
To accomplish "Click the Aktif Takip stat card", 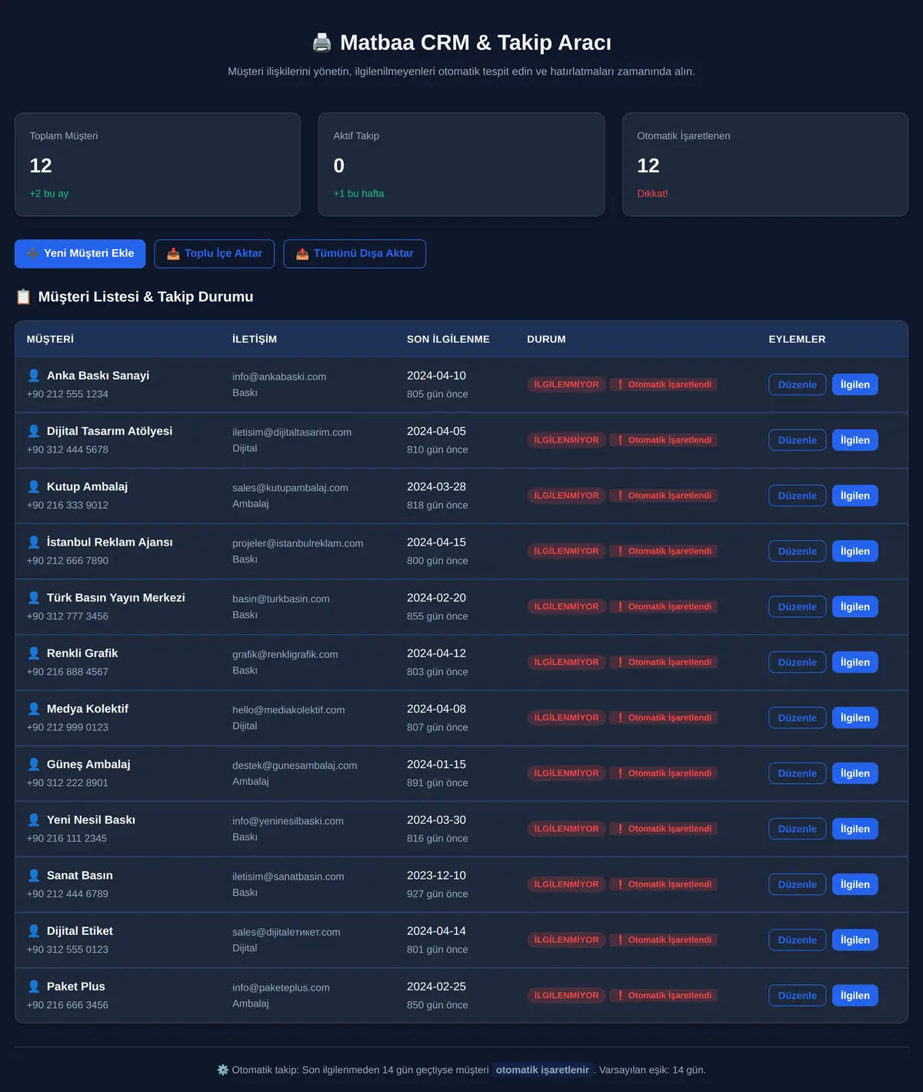I will (461, 165).
